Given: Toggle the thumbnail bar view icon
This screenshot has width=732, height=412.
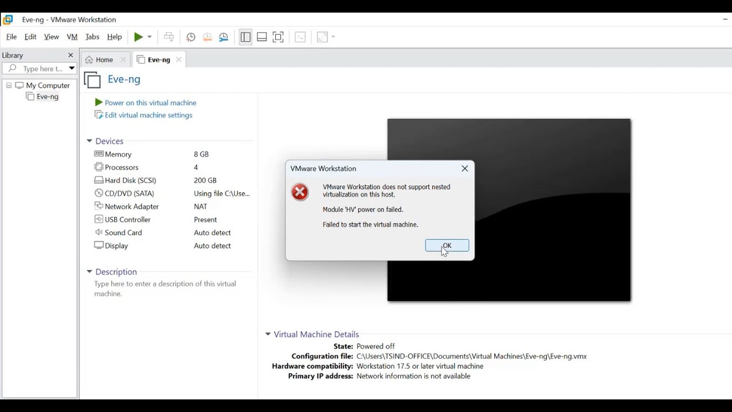Looking at the screenshot, I should 262,37.
